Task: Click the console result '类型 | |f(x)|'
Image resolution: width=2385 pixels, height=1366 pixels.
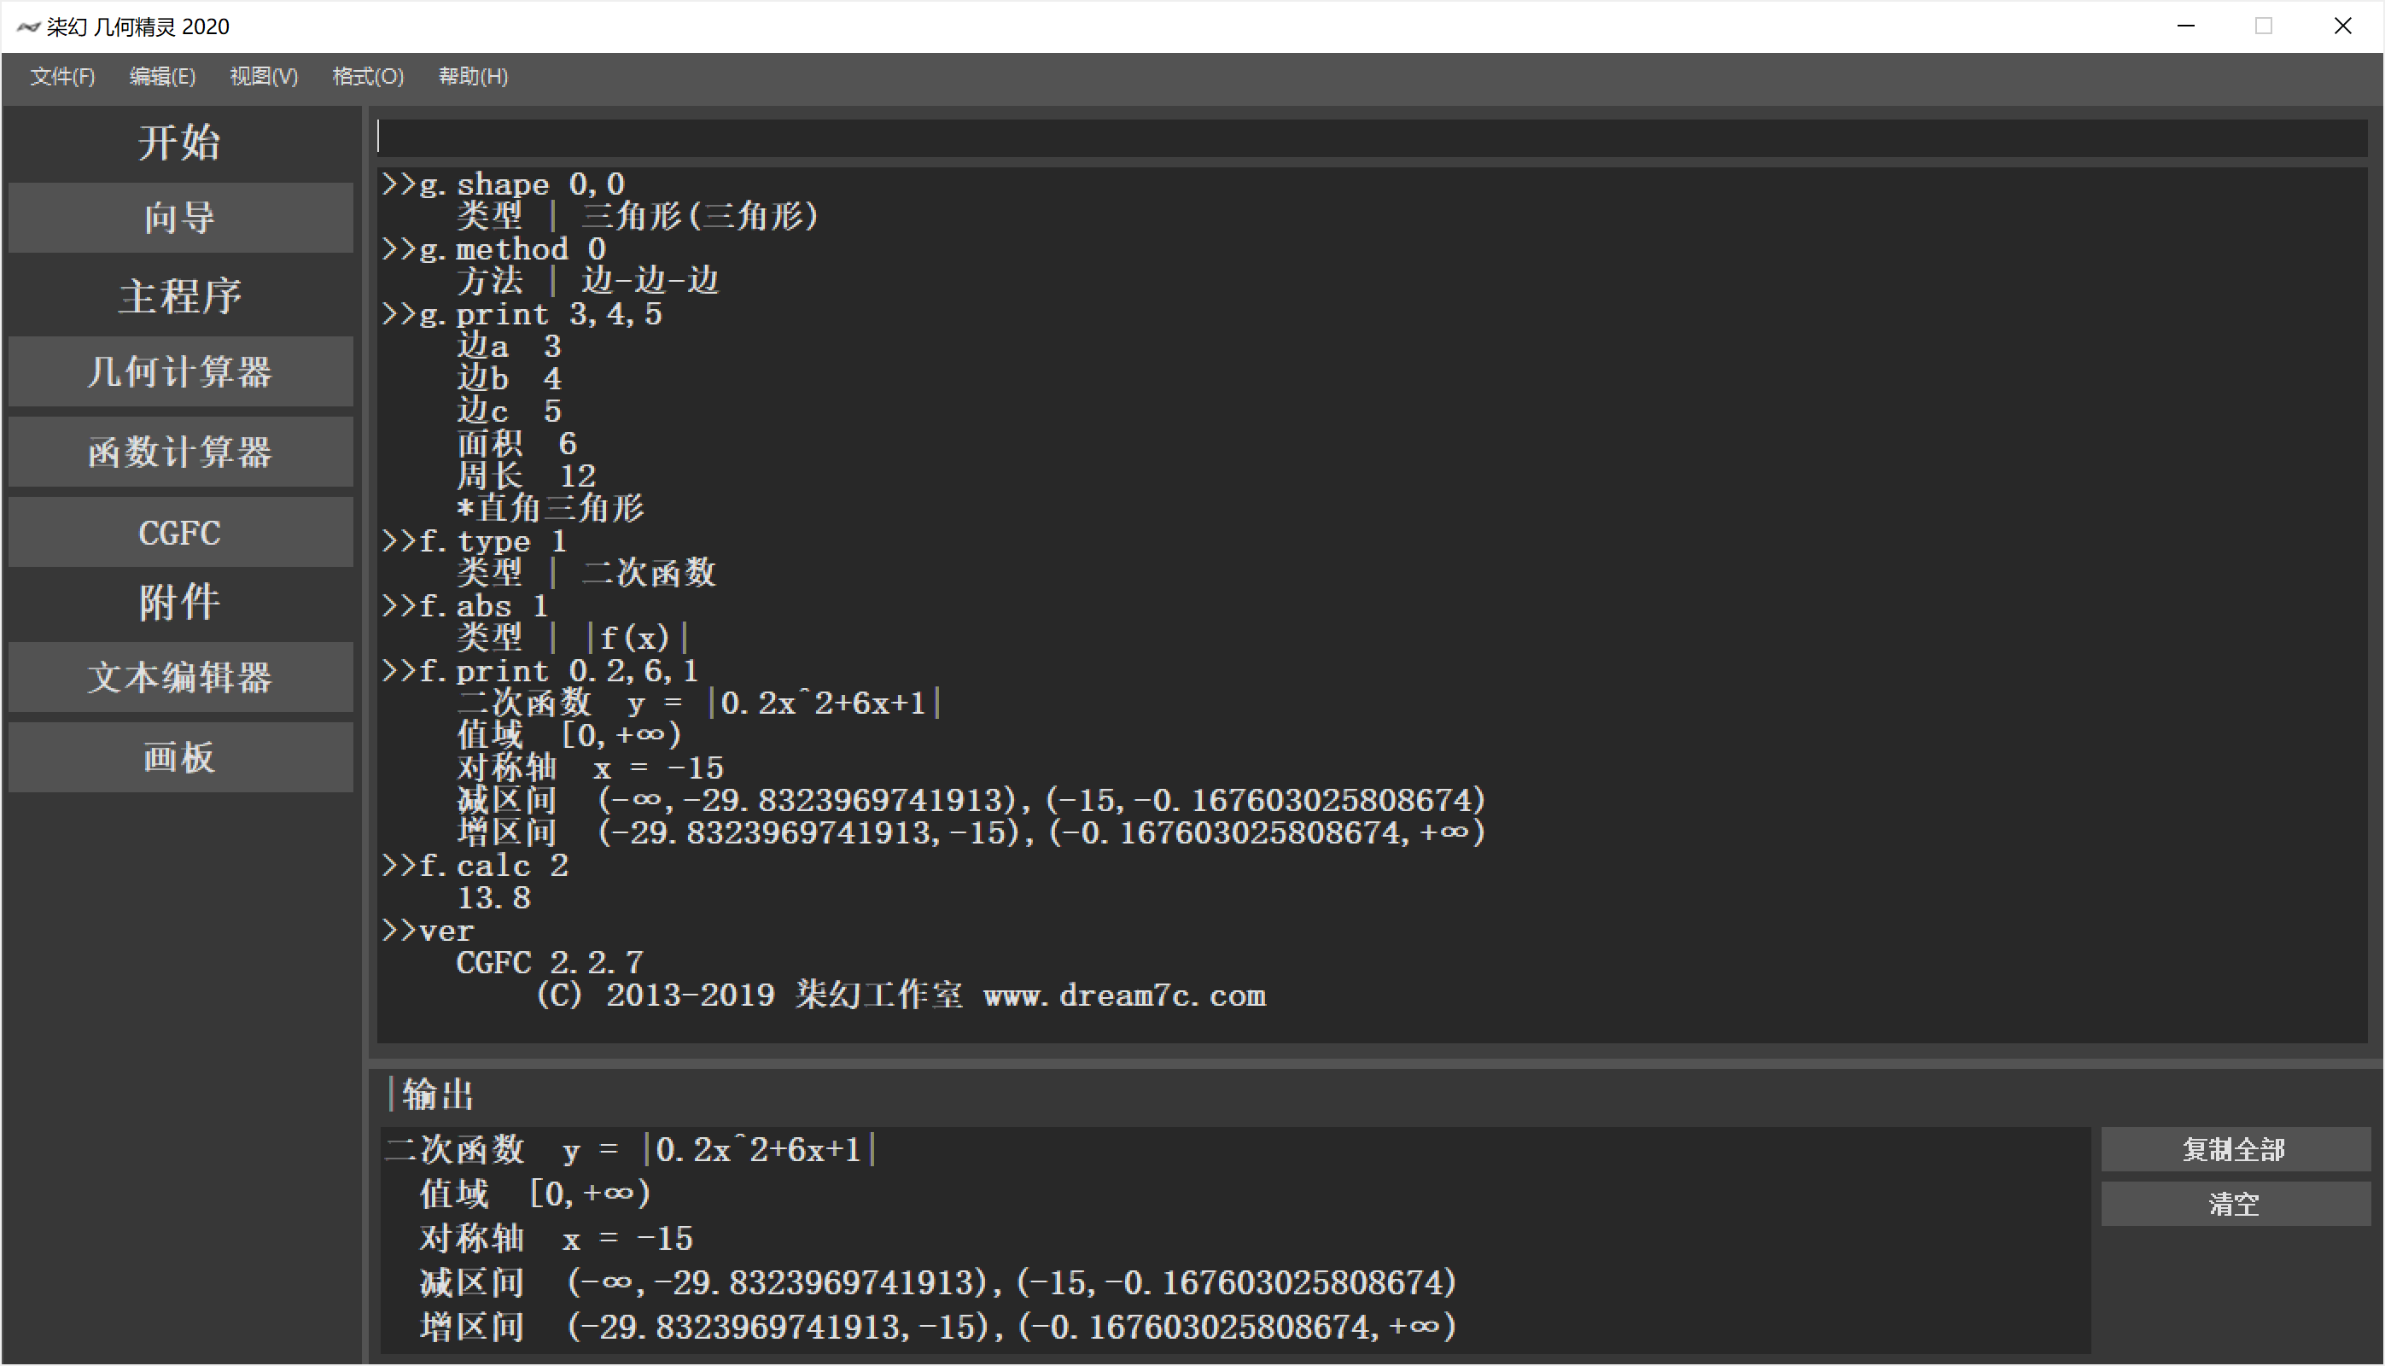Action: (574, 638)
